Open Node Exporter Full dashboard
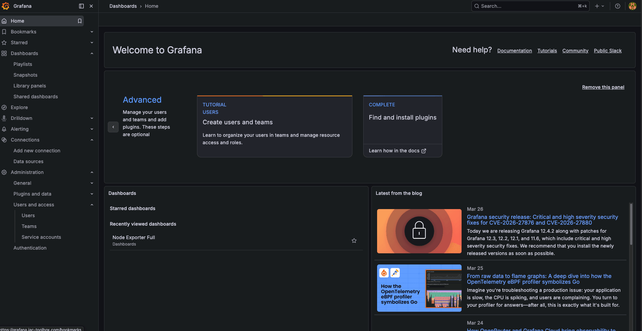This screenshot has height=331, width=642. tap(134, 237)
